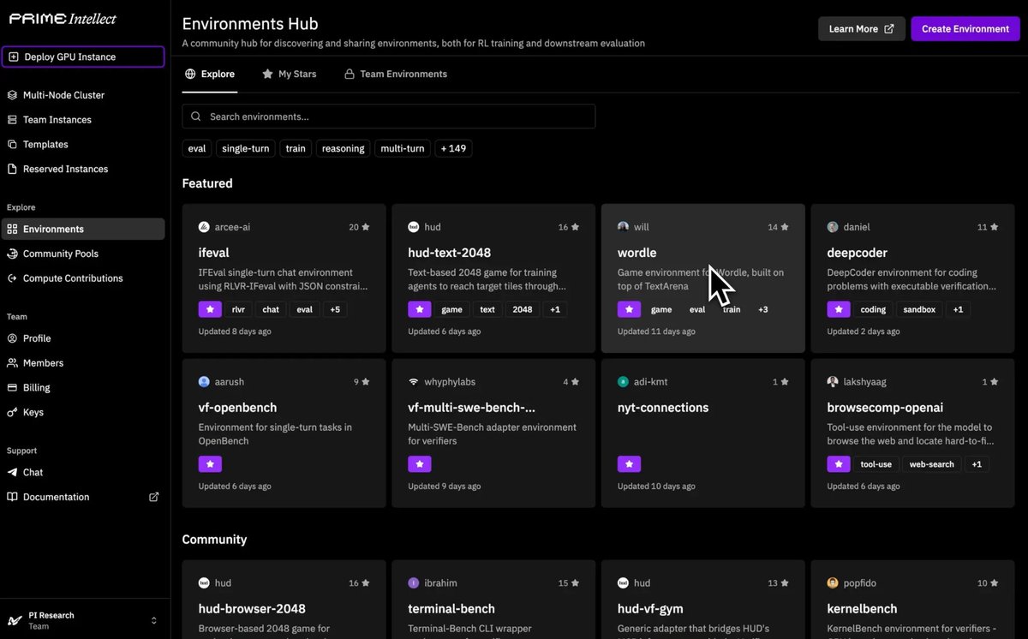Click Learn More button
Viewport: 1028px width, 639px height.
point(861,29)
